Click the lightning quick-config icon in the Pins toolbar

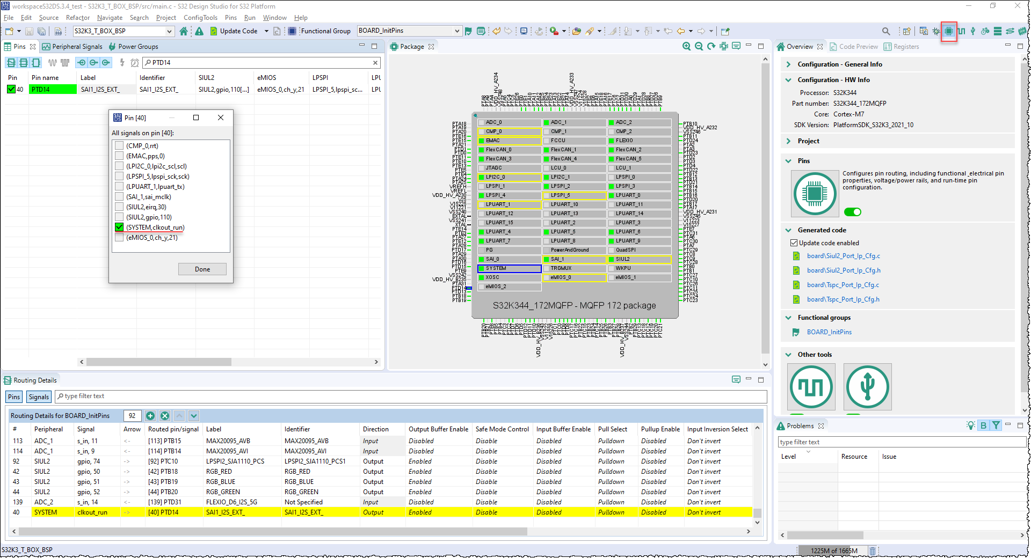[122, 63]
